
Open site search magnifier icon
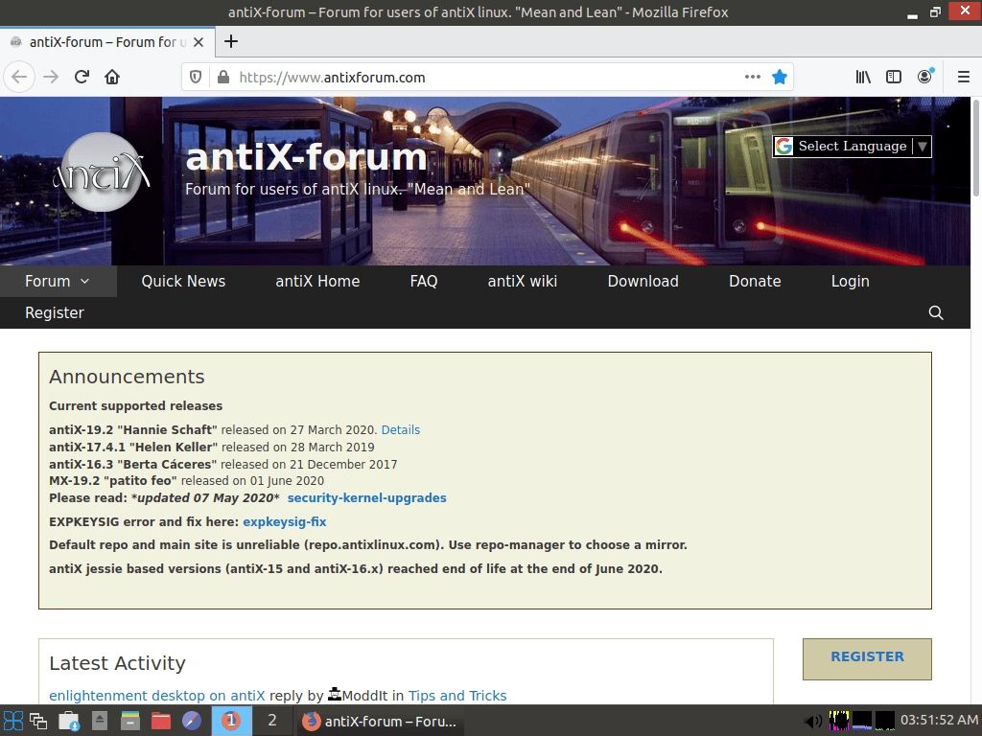click(x=936, y=312)
